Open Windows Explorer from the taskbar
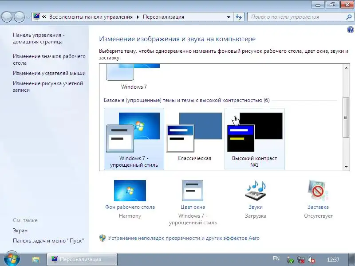 point(36,259)
